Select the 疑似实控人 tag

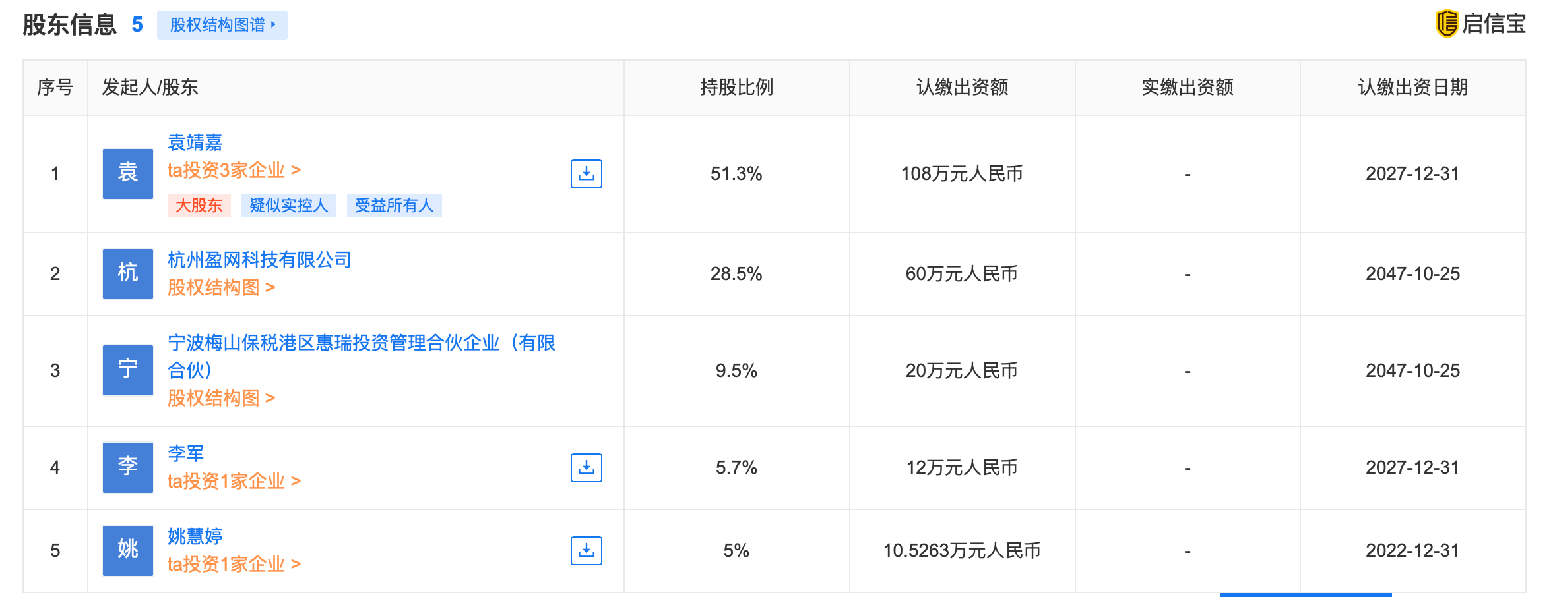(288, 206)
